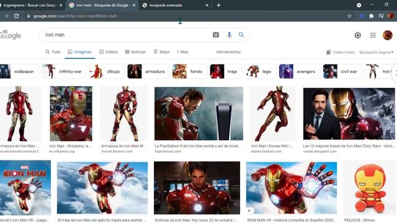Open Chrome tab search dropdown circle
The width and height of the screenshot is (397, 223).
pyautogui.click(x=359, y=5)
